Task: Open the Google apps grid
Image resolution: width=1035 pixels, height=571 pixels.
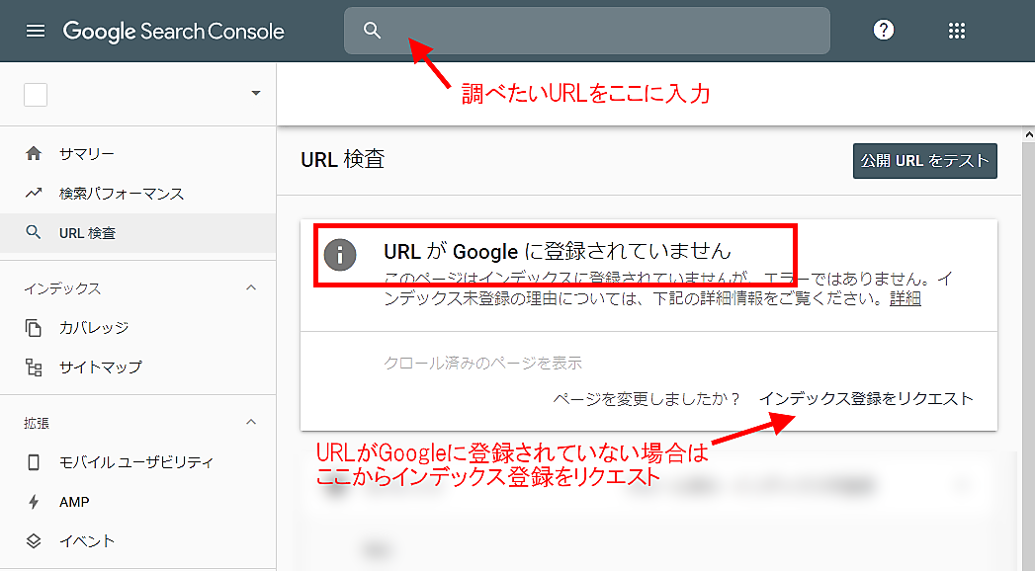Action: [x=957, y=31]
